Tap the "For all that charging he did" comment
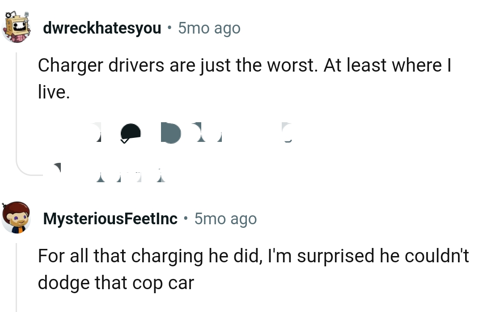 pyautogui.click(x=253, y=256)
